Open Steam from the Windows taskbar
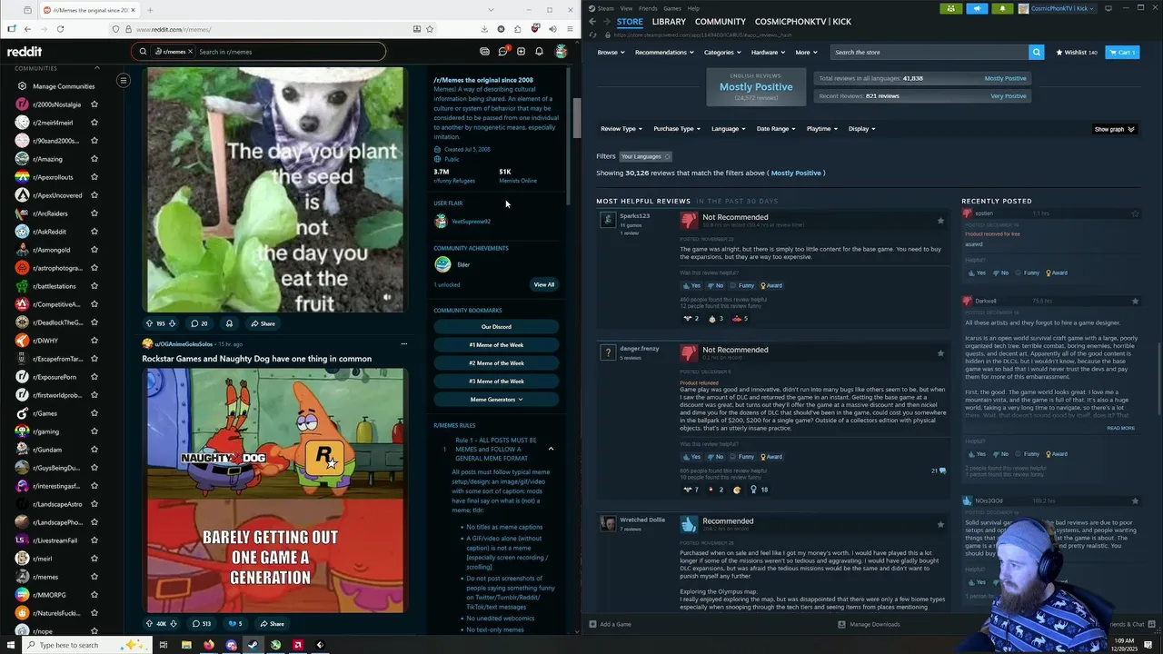1163x654 pixels. tap(253, 645)
